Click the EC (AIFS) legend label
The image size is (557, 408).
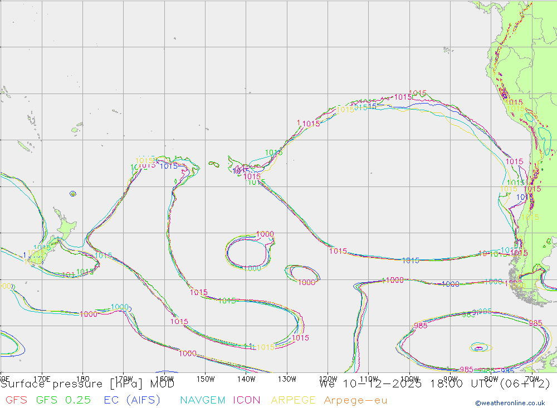(x=132, y=400)
